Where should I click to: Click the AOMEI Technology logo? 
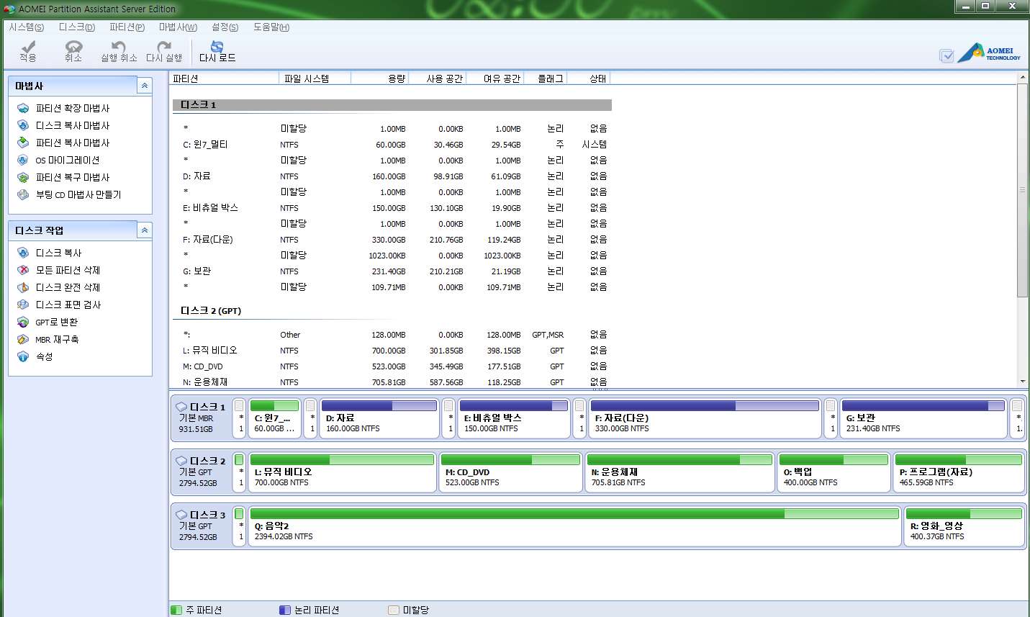990,53
